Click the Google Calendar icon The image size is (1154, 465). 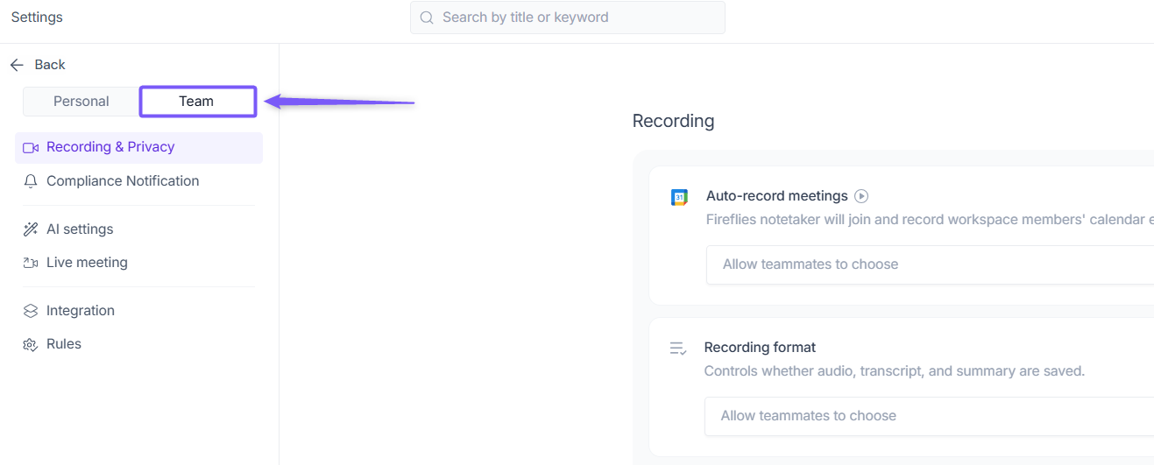pyautogui.click(x=679, y=198)
